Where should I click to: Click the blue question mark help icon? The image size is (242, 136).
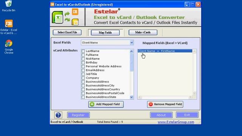coord(58,115)
